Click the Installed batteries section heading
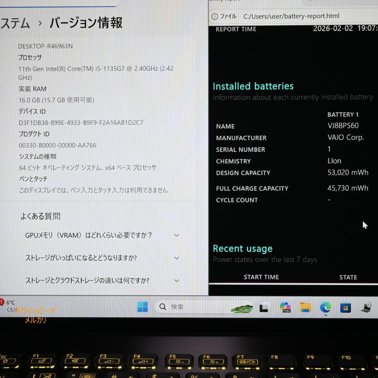This screenshot has height=378, width=378. coord(253,86)
